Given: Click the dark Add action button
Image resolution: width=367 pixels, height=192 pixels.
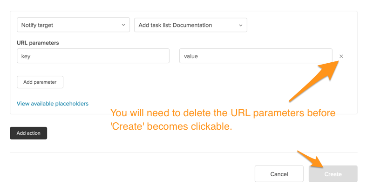Looking at the screenshot, I should [x=28, y=133].
